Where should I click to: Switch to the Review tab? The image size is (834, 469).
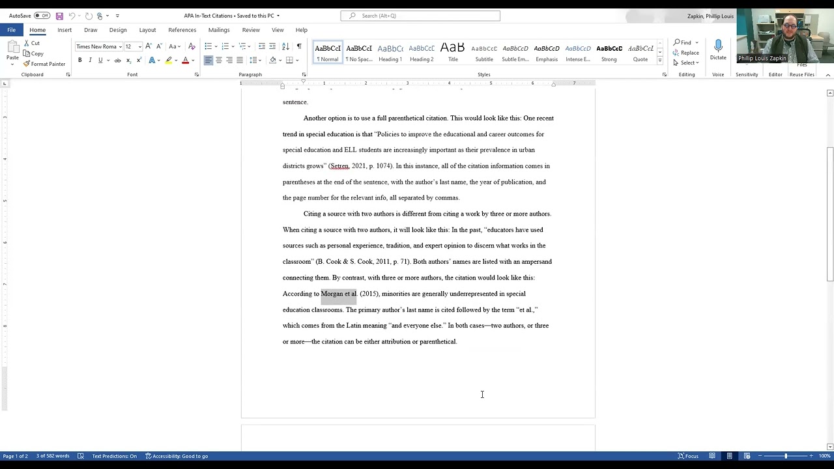[x=251, y=30]
